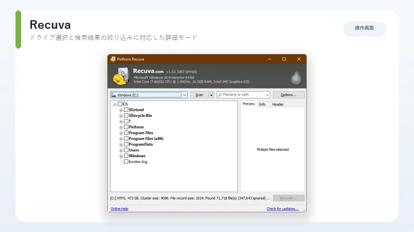This screenshot has width=414, height=232.
Task: Expand the Program Files (x86) tree node
Action: pos(121,139)
